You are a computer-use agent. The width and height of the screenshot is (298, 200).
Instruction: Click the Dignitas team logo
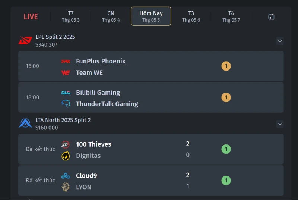pos(66,156)
